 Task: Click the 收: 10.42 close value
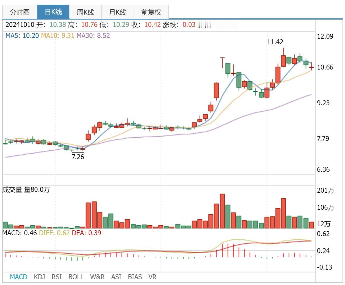[146, 24]
